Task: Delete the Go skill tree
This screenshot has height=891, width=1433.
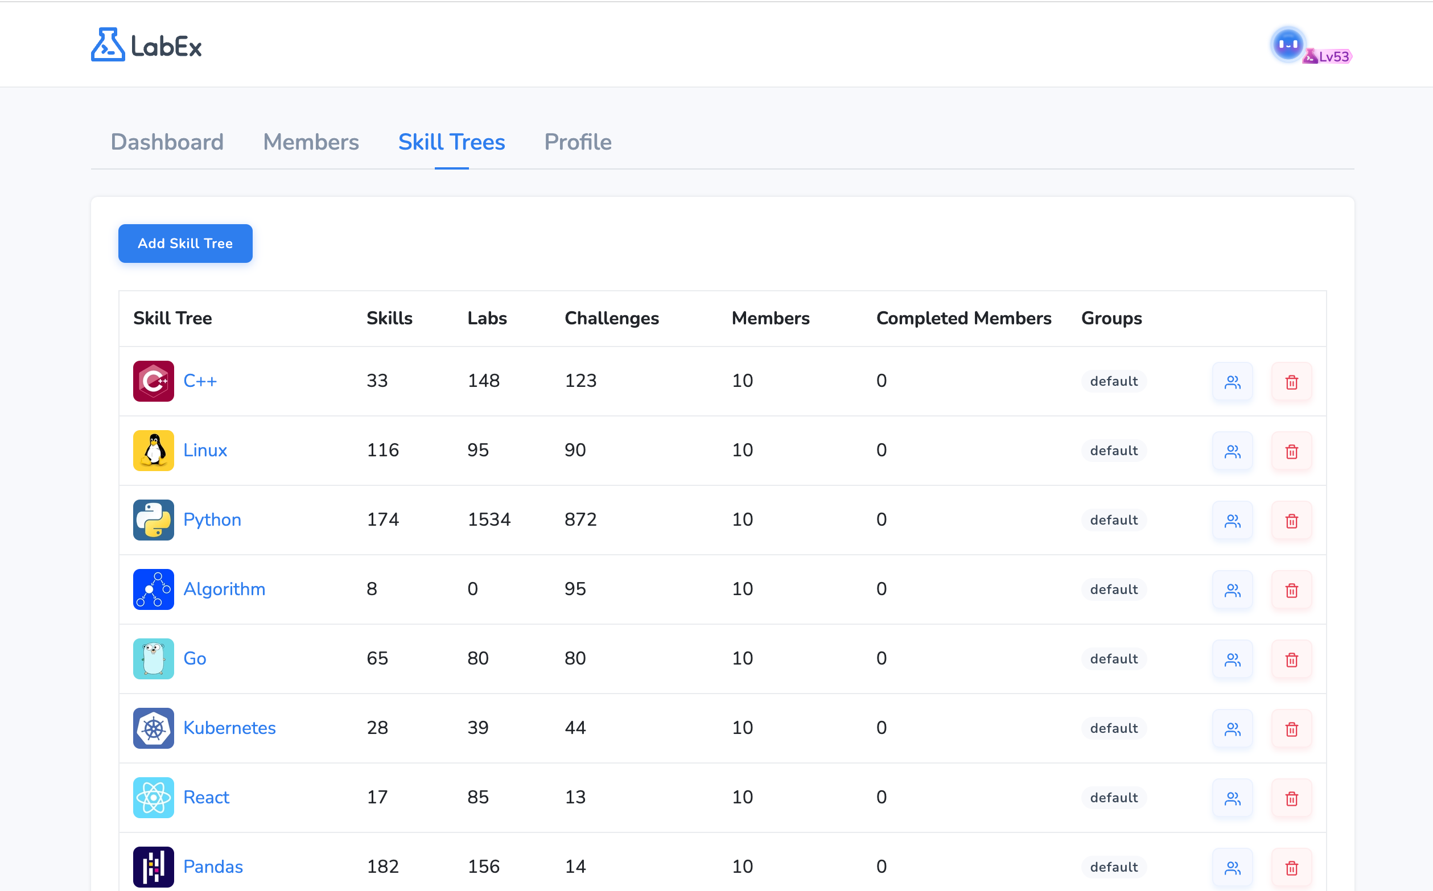Action: pyautogui.click(x=1291, y=659)
